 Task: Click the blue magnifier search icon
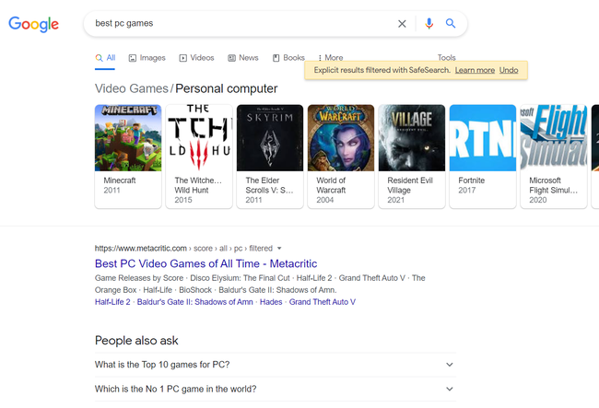pos(451,24)
